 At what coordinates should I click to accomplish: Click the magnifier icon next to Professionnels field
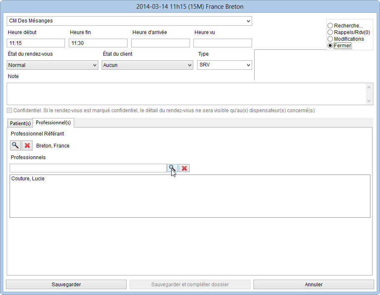click(x=172, y=168)
